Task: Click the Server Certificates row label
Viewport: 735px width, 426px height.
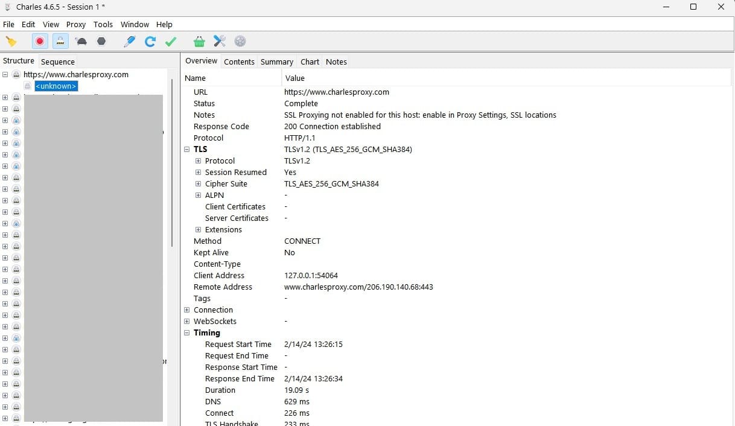Action: (237, 218)
